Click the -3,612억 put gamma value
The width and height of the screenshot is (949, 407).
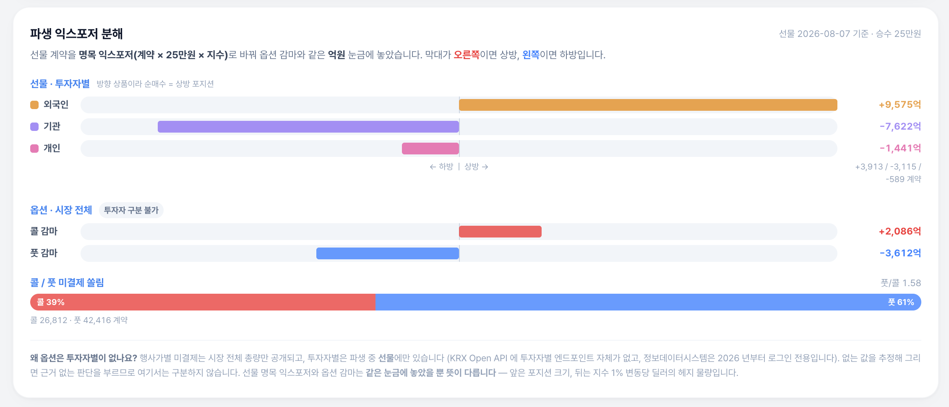coord(900,253)
